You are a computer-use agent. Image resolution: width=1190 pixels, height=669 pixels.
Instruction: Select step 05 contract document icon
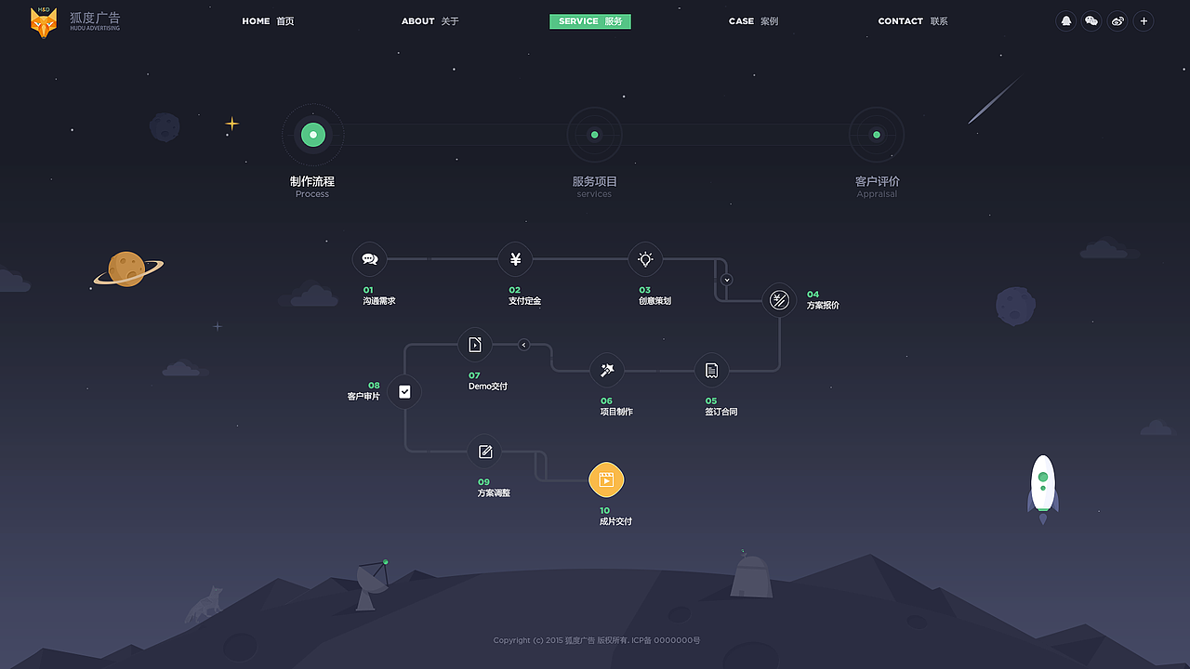pos(711,371)
